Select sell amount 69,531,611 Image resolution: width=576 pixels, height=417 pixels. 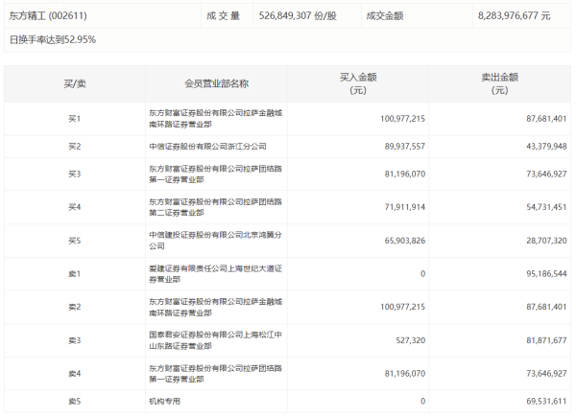546,402
